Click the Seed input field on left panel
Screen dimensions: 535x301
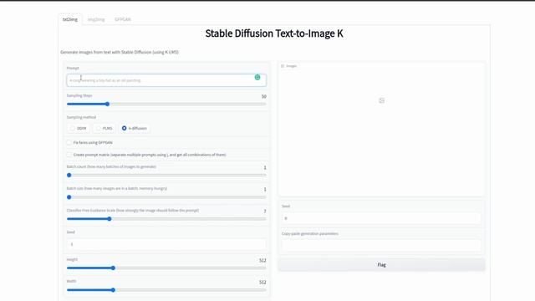pyautogui.click(x=166, y=244)
